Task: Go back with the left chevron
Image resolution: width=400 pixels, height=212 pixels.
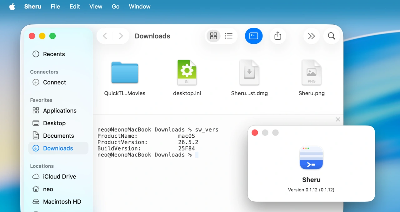Action: click(105, 36)
